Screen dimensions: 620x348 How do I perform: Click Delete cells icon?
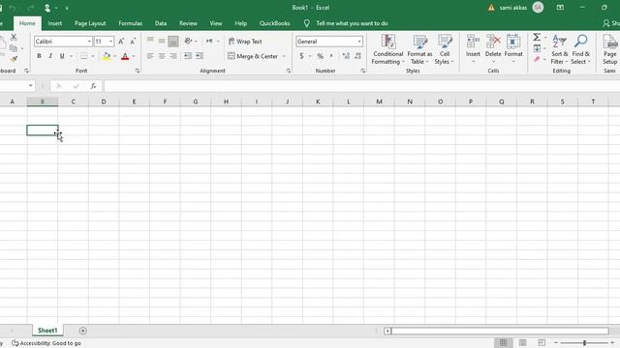pos(493,41)
